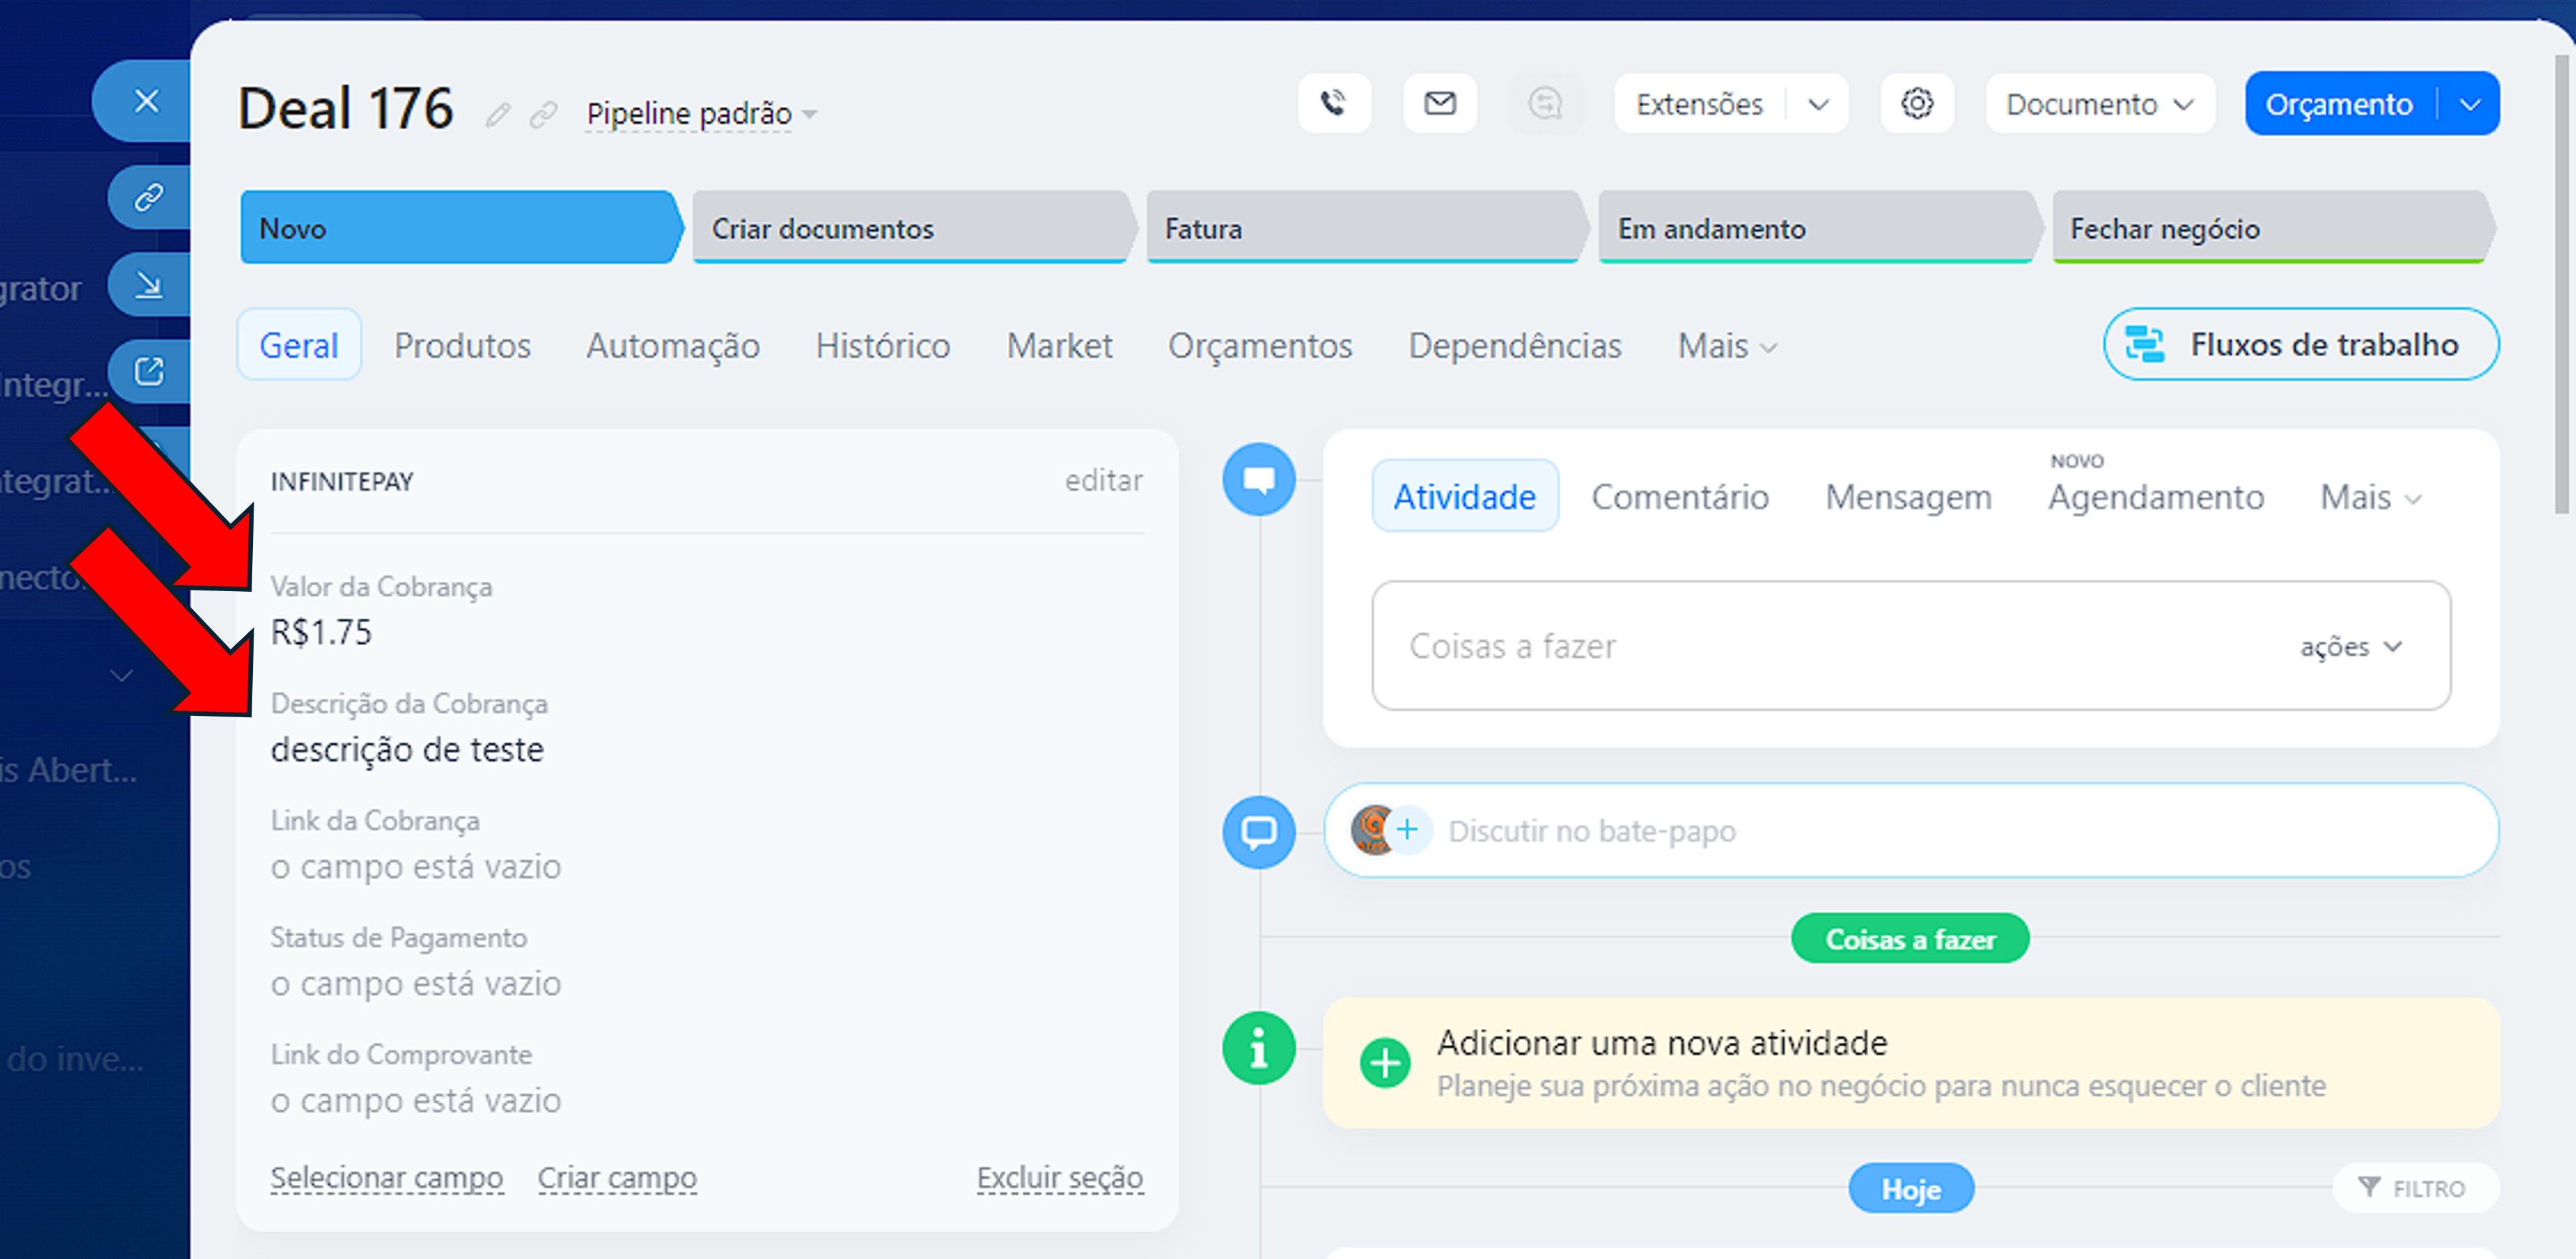This screenshot has width=2576, height=1259.
Task: Open the deal settings gear icon
Action: [x=1916, y=103]
